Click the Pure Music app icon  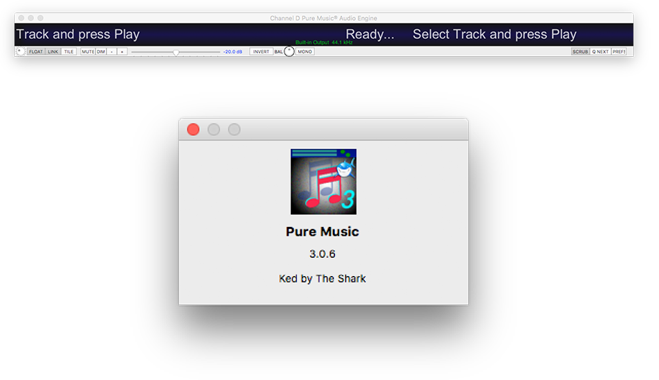(323, 182)
